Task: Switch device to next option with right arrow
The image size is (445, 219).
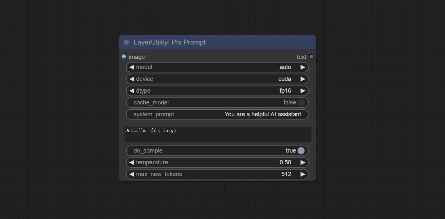Action: 303,79
